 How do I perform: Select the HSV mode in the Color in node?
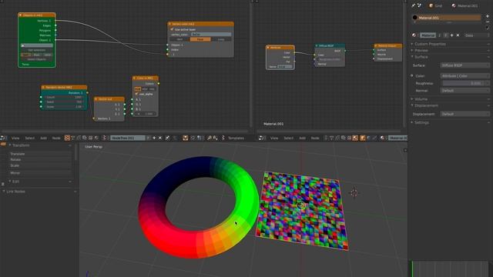pos(145,89)
